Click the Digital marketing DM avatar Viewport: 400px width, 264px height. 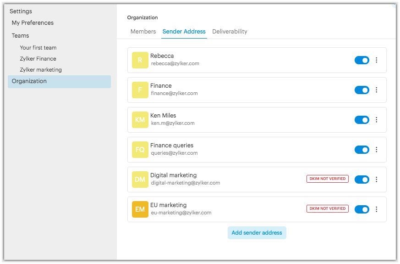(x=140, y=180)
